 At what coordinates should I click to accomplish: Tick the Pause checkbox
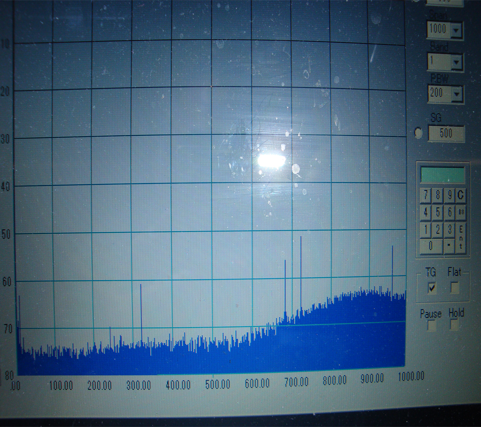coord(431,326)
